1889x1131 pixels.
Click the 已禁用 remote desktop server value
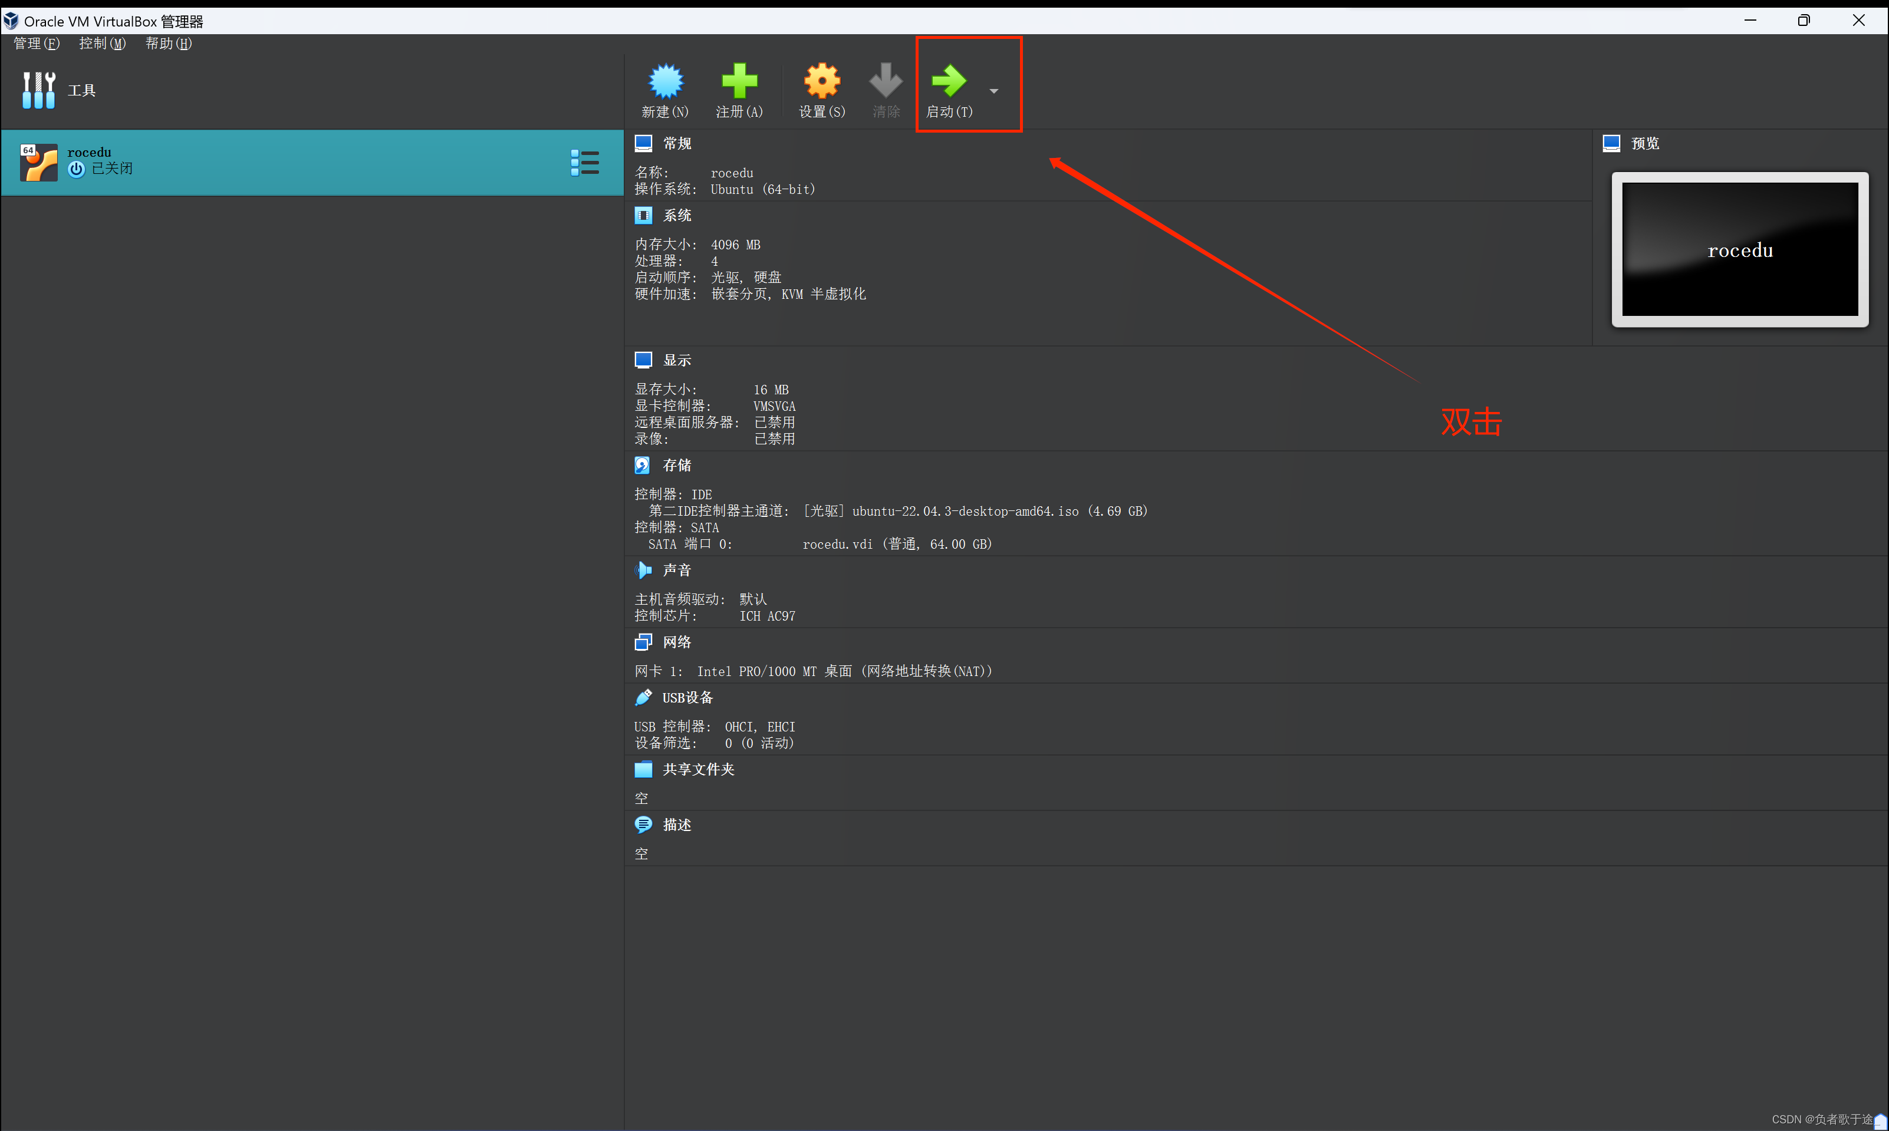pyautogui.click(x=775, y=422)
